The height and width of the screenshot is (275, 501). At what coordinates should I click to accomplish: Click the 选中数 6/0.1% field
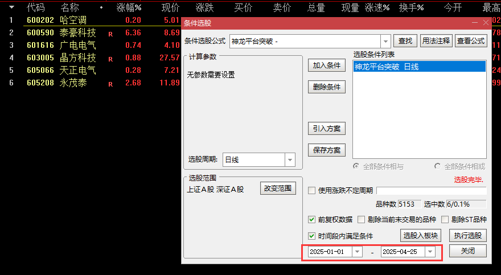coord(466,204)
